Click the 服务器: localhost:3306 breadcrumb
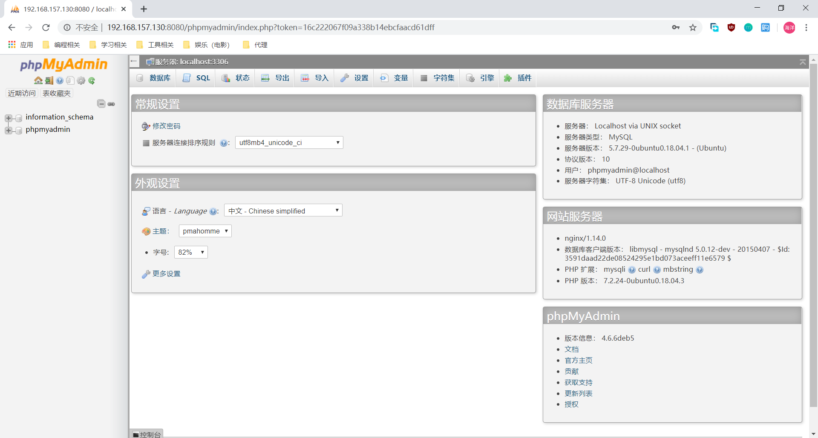Screen dimensions: 818x438 pyautogui.click(x=191, y=62)
